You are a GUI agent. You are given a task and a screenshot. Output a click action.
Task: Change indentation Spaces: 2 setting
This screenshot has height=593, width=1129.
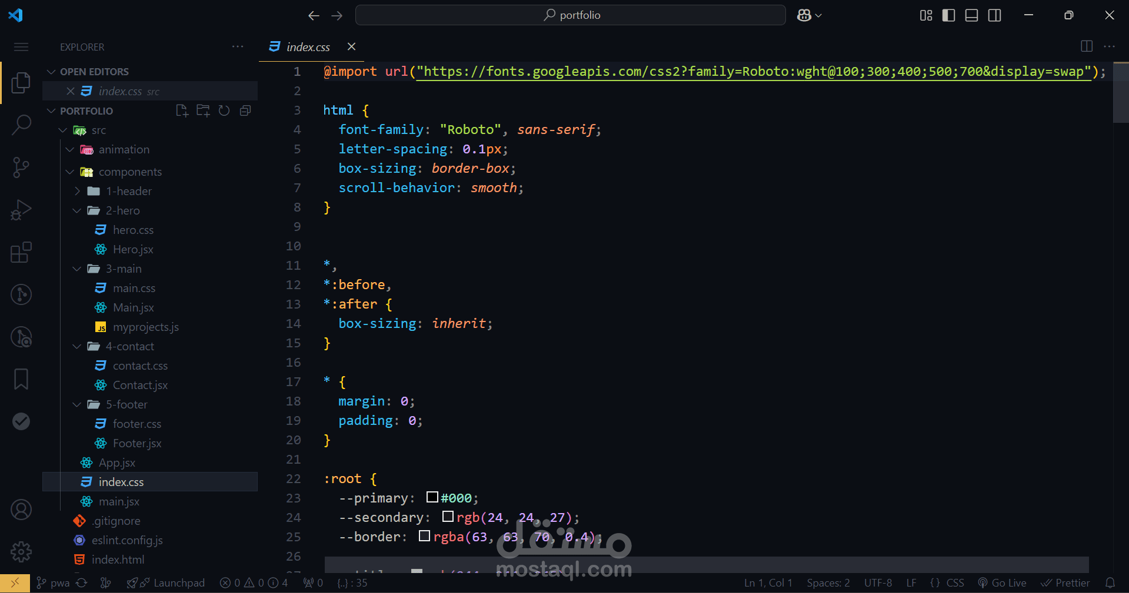click(828, 582)
